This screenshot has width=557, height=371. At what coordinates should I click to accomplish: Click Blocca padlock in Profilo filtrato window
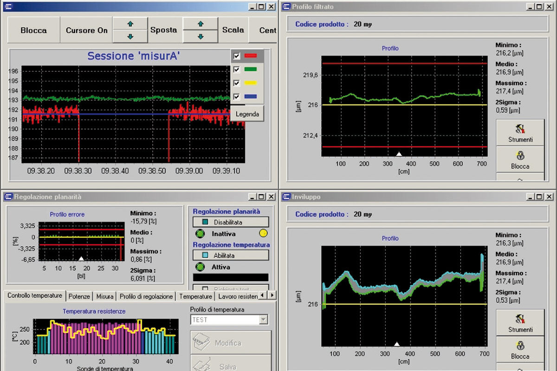coord(520,160)
